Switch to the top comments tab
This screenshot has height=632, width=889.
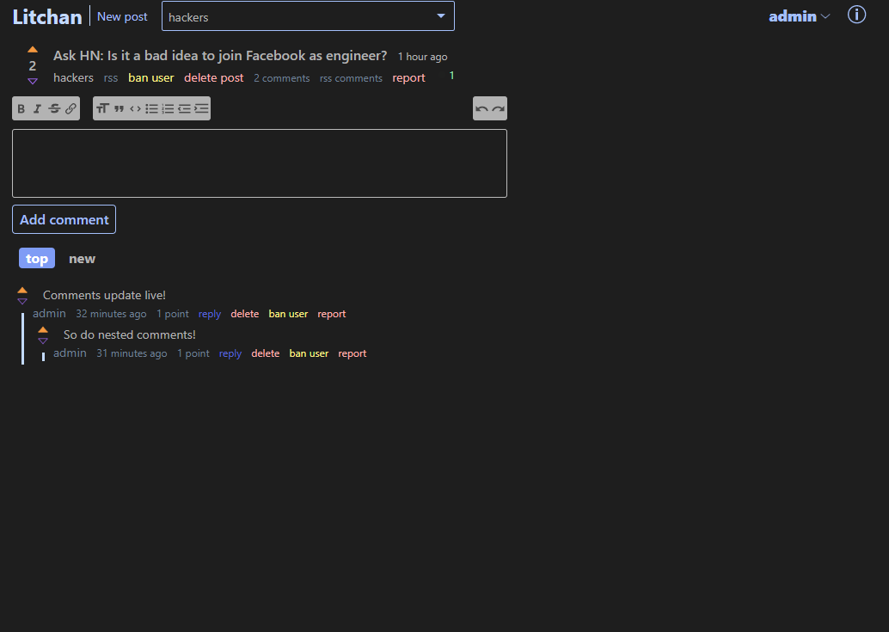coord(37,259)
